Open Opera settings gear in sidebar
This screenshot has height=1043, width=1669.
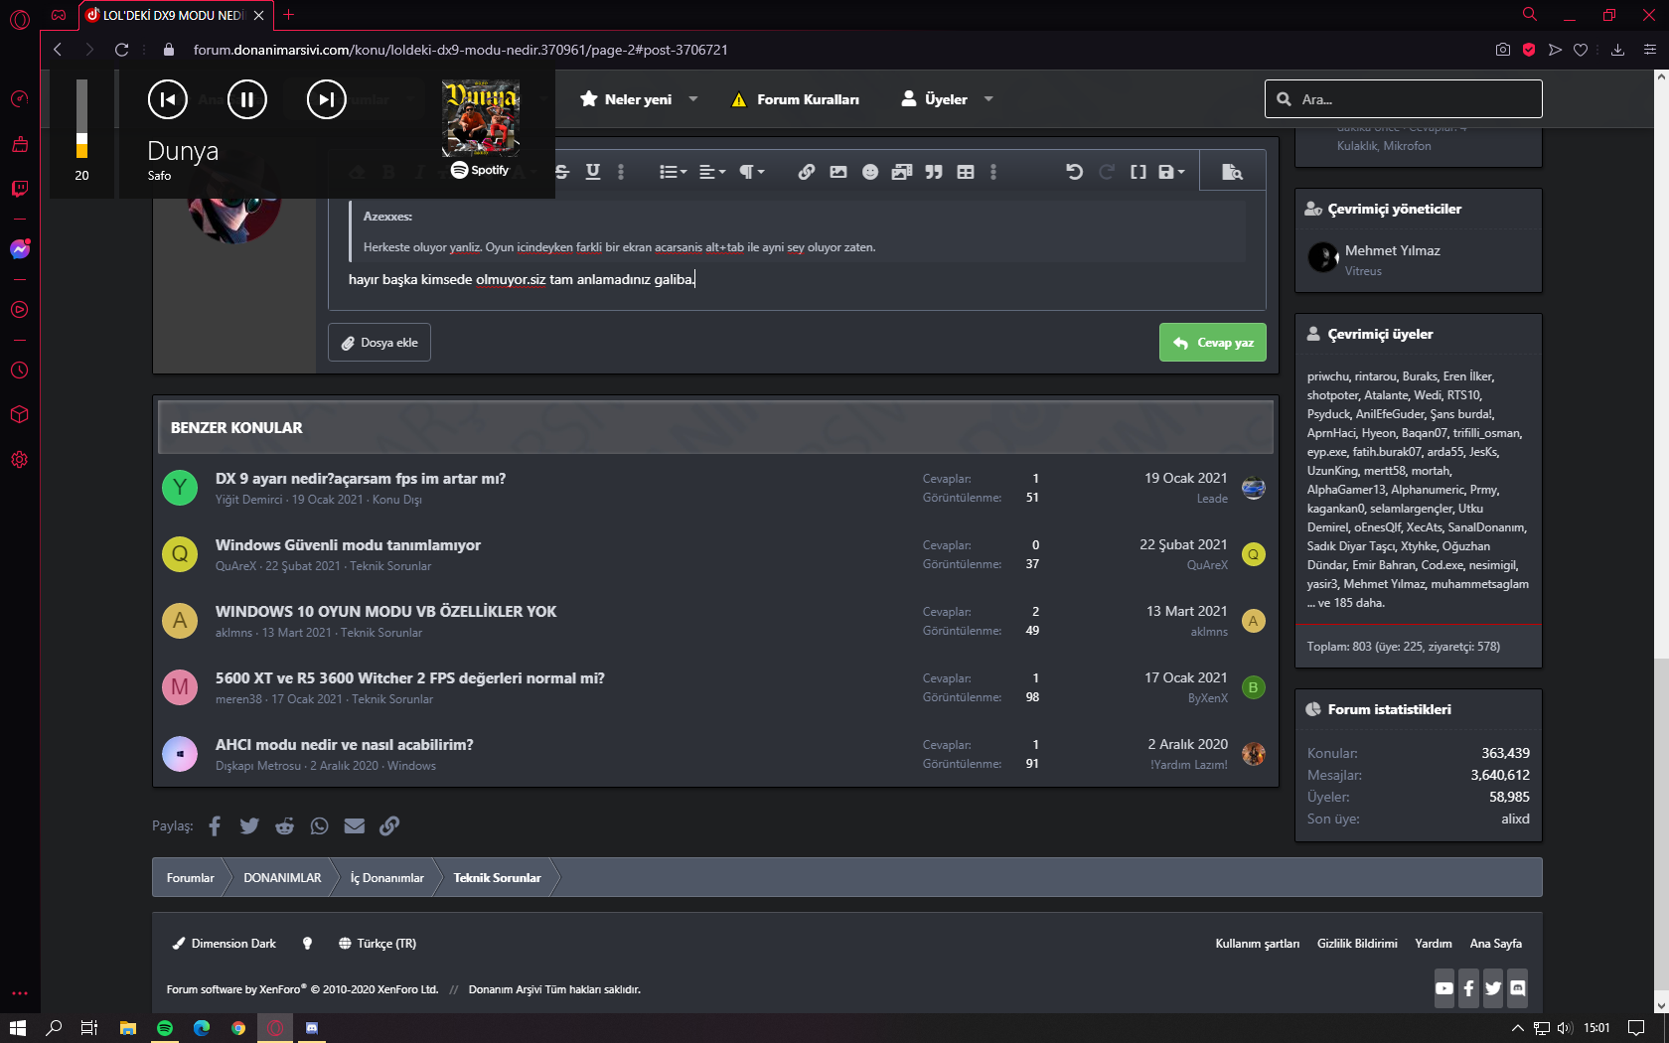click(x=20, y=460)
